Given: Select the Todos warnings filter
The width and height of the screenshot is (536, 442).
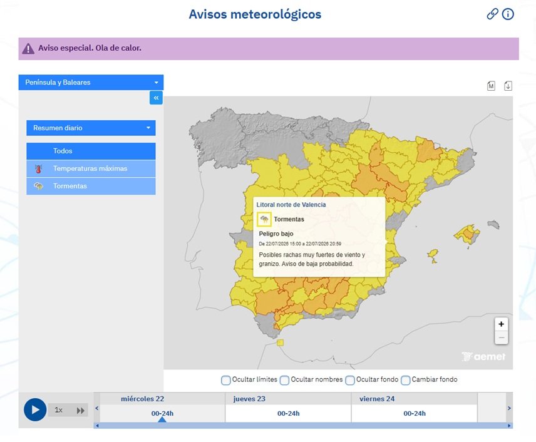Looking at the screenshot, I should coord(91,151).
